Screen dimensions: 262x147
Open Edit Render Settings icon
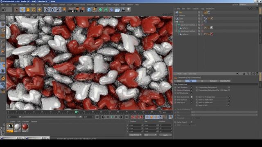pyautogui.click(x=82, y=10)
